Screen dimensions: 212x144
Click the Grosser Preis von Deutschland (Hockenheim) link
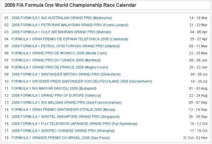[82, 81]
